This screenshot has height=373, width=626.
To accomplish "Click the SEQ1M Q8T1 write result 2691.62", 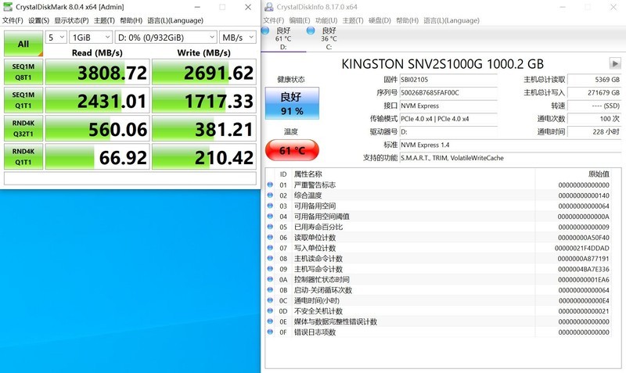I will [204, 72].
